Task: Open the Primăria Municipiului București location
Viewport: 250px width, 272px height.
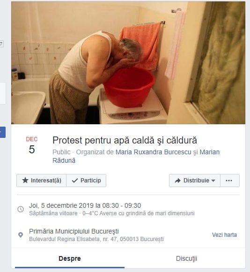Action: tap(74, 231)
